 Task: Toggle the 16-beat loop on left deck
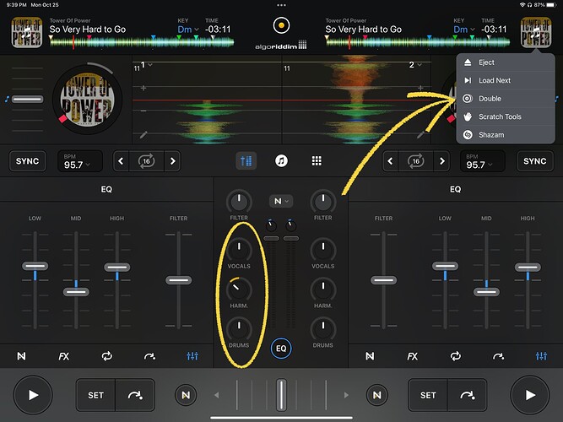click(147, 161)
